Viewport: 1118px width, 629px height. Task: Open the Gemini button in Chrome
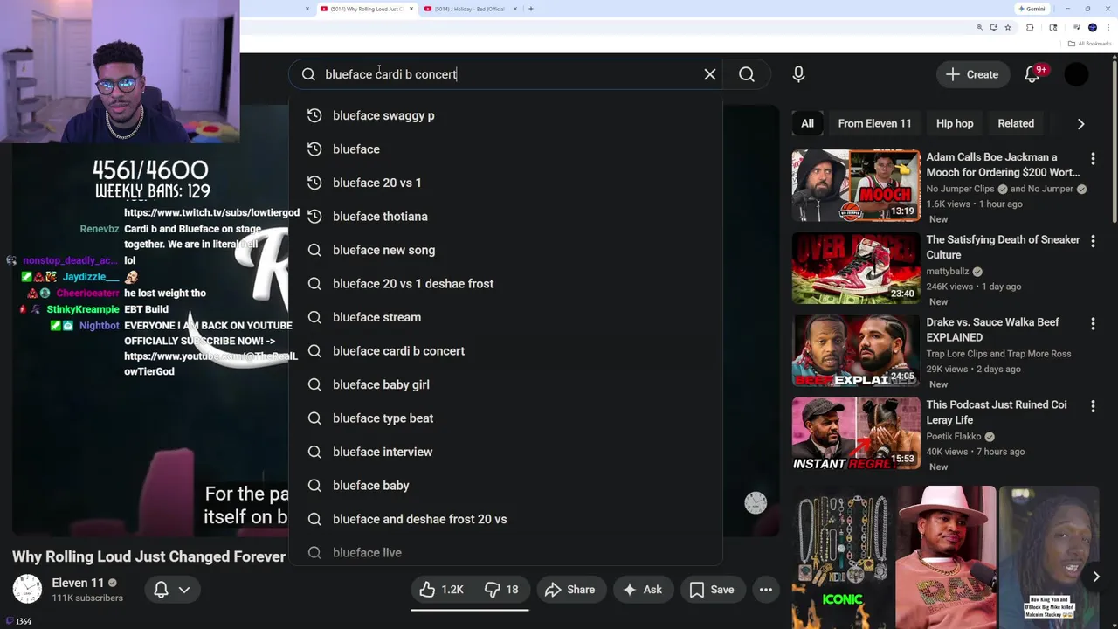pyautogui.click(x=1032, y=9)
